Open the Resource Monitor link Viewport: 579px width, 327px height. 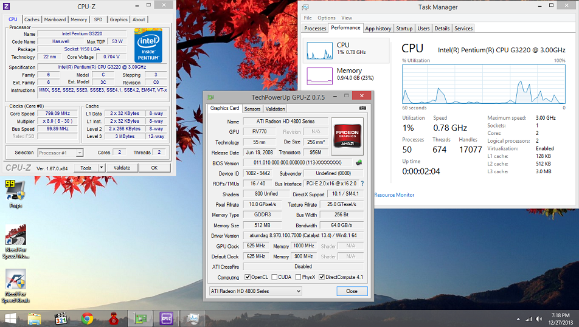pos(394,195)
